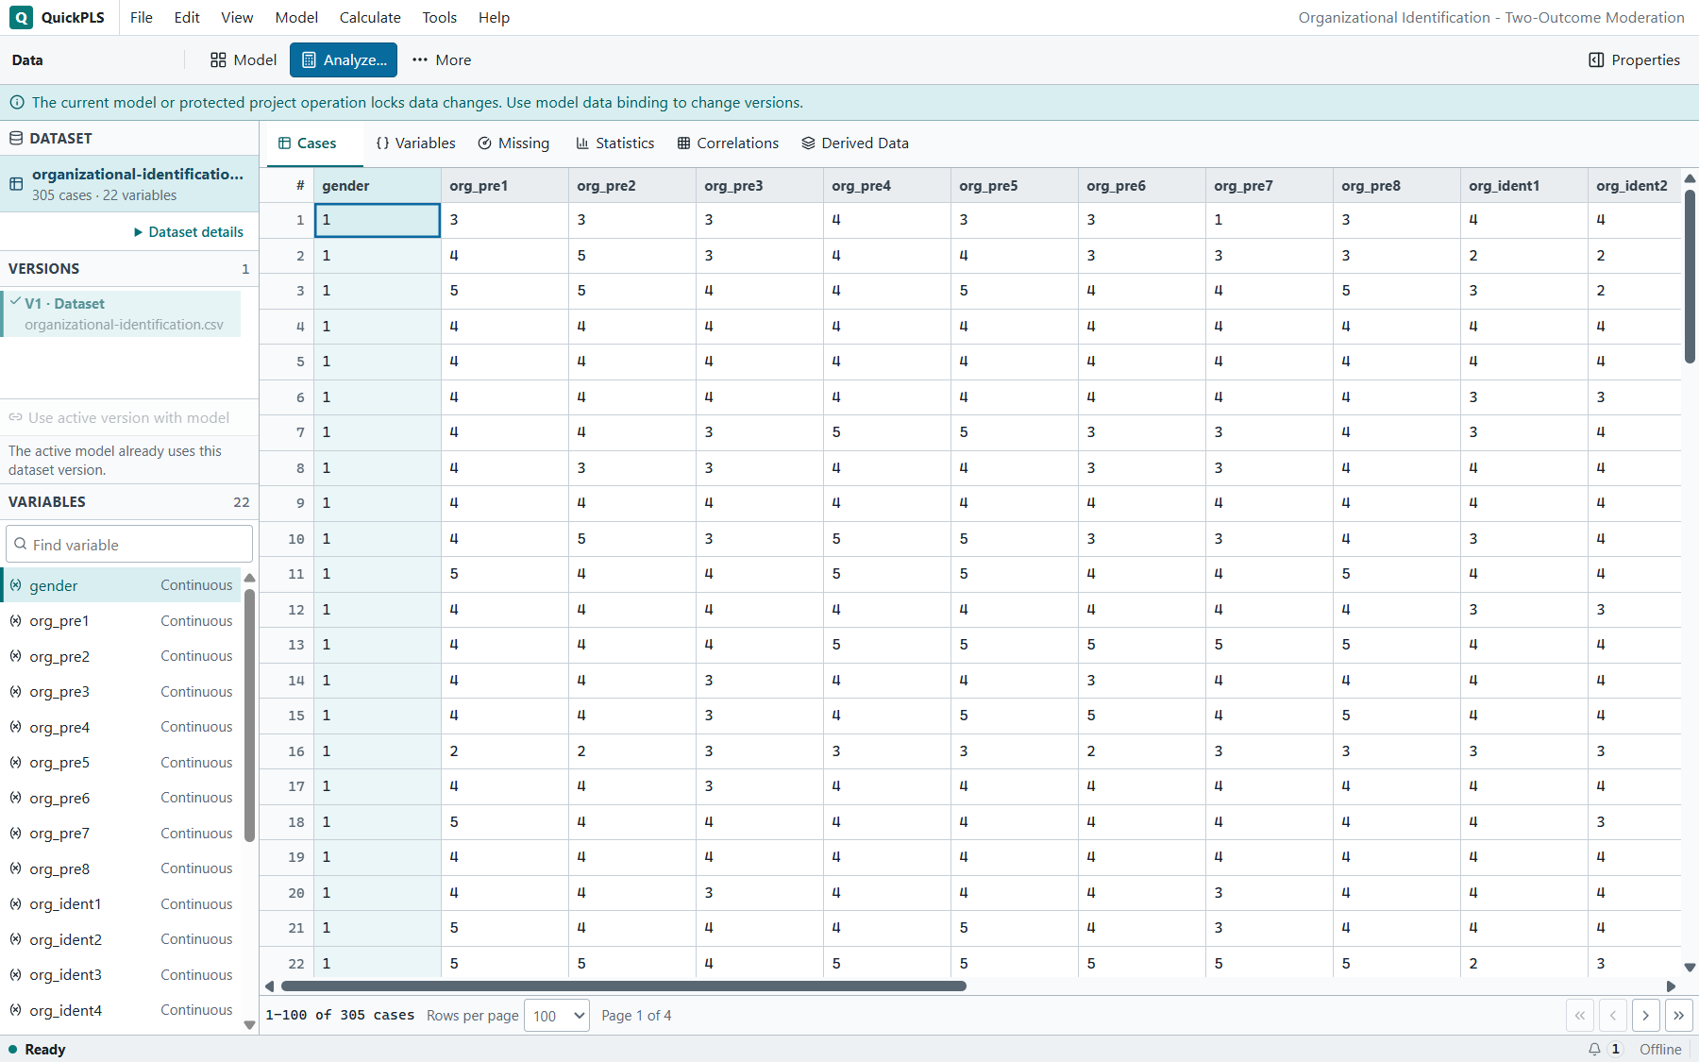Click the table scroll down arrow
Viewport: 1699px width, 1062px height.
tap(1690, 968)
